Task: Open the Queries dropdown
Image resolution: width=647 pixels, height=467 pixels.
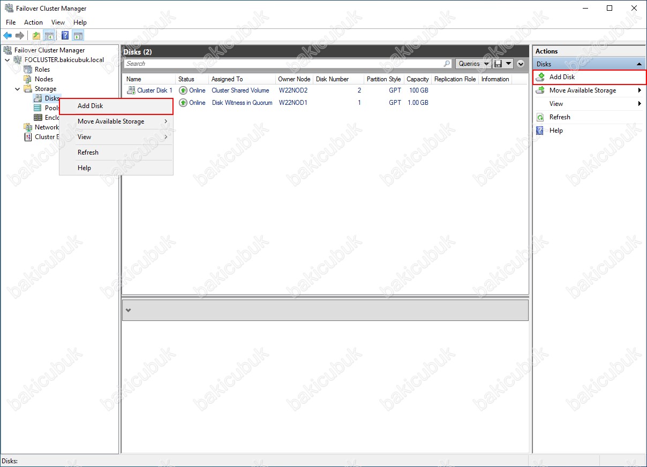Action: tap(473, 64)
